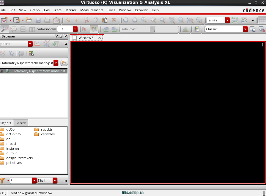Cut with the scissors icon

pyautogui.click(x=86, y=20)
